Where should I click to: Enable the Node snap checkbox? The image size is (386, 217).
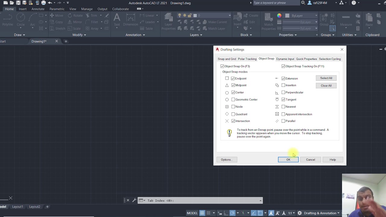tap(233, 107)
